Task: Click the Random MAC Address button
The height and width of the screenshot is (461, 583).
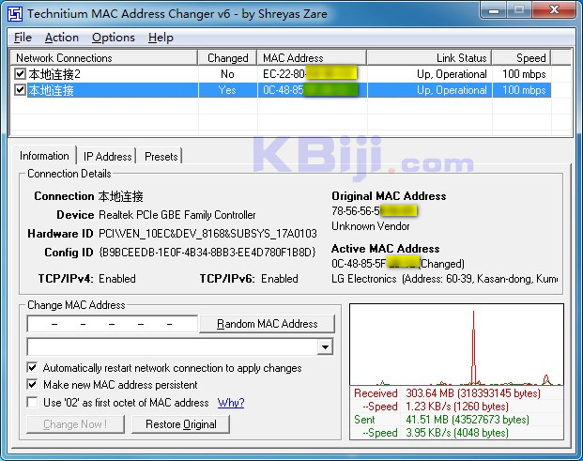Action: click(267, 324)
